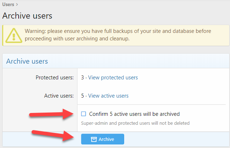Click the box icon inside Archive button
The image size is (230, 148).
[94, 139]
